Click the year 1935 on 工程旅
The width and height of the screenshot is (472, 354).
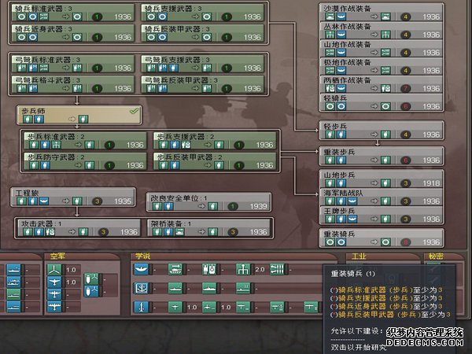click(123, 201)
